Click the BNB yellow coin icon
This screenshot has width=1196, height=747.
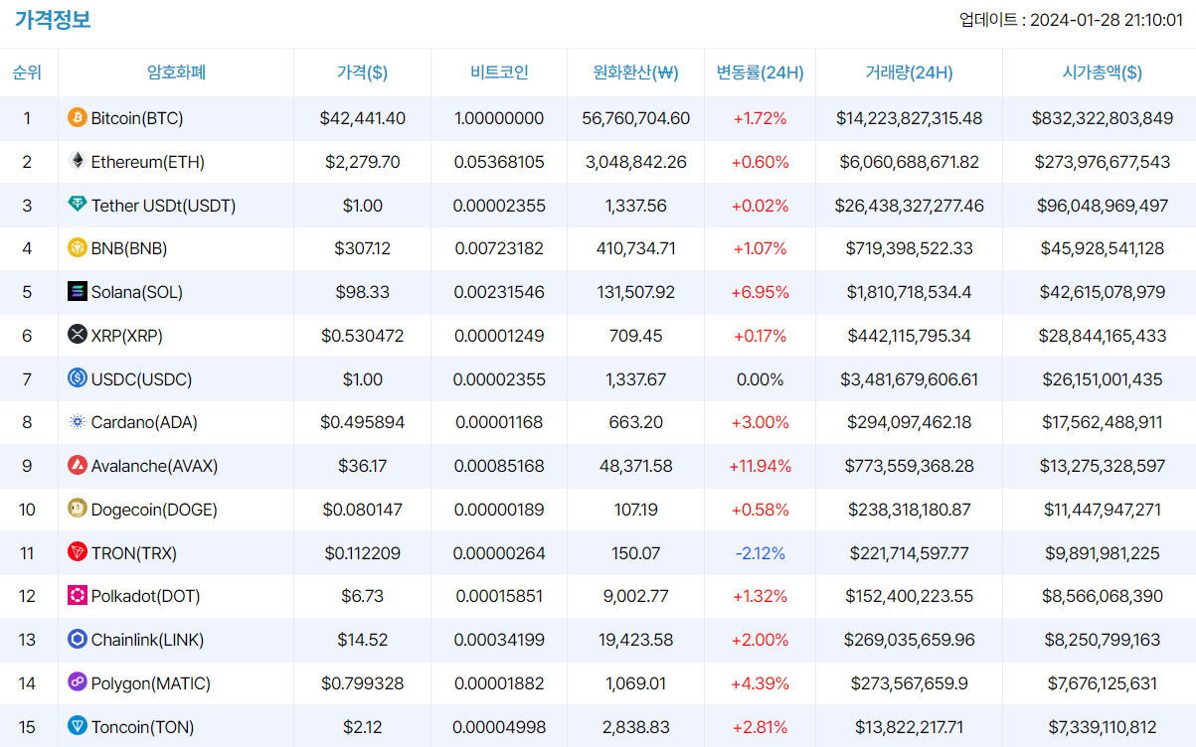[x=78, y=248]
